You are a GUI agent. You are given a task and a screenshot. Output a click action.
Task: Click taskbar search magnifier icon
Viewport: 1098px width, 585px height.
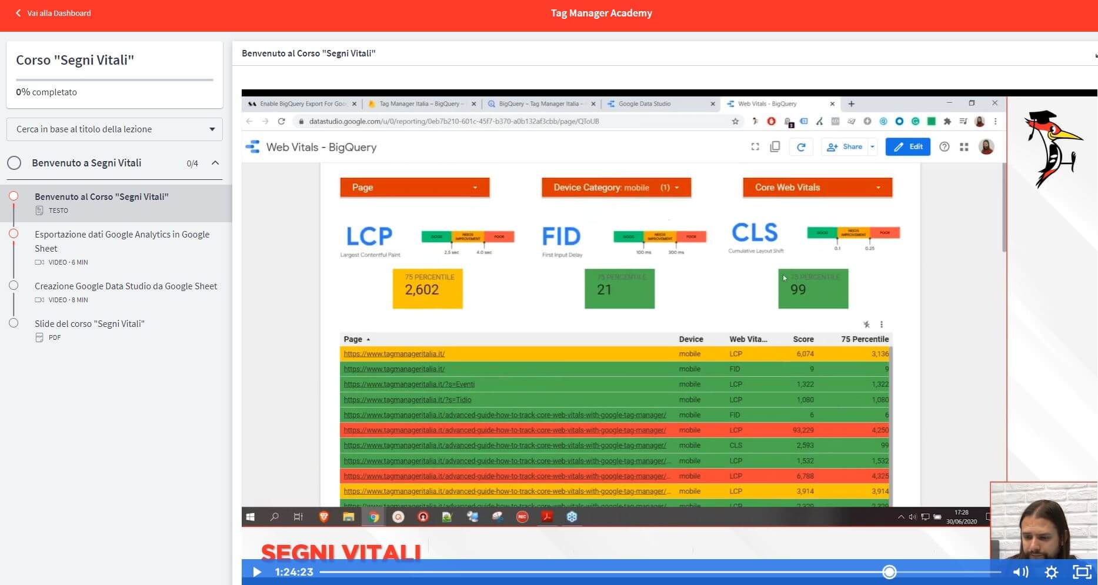274,517
